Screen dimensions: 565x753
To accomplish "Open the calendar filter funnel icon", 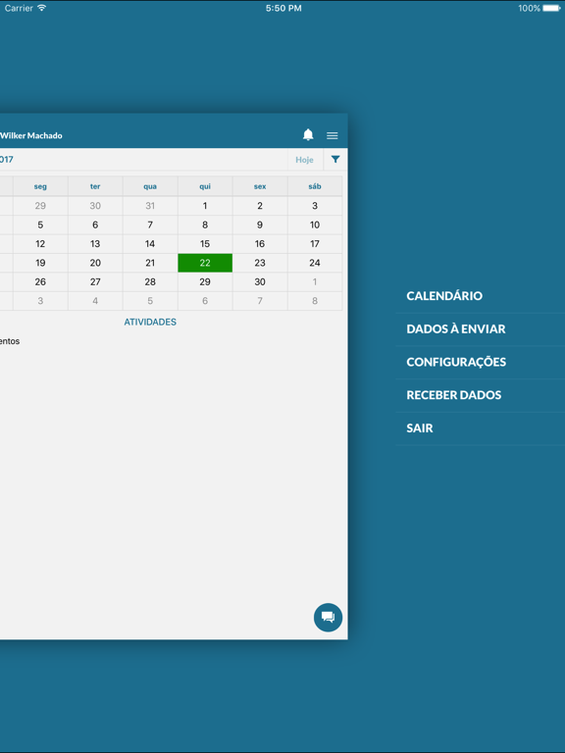I will coord(335,160).
